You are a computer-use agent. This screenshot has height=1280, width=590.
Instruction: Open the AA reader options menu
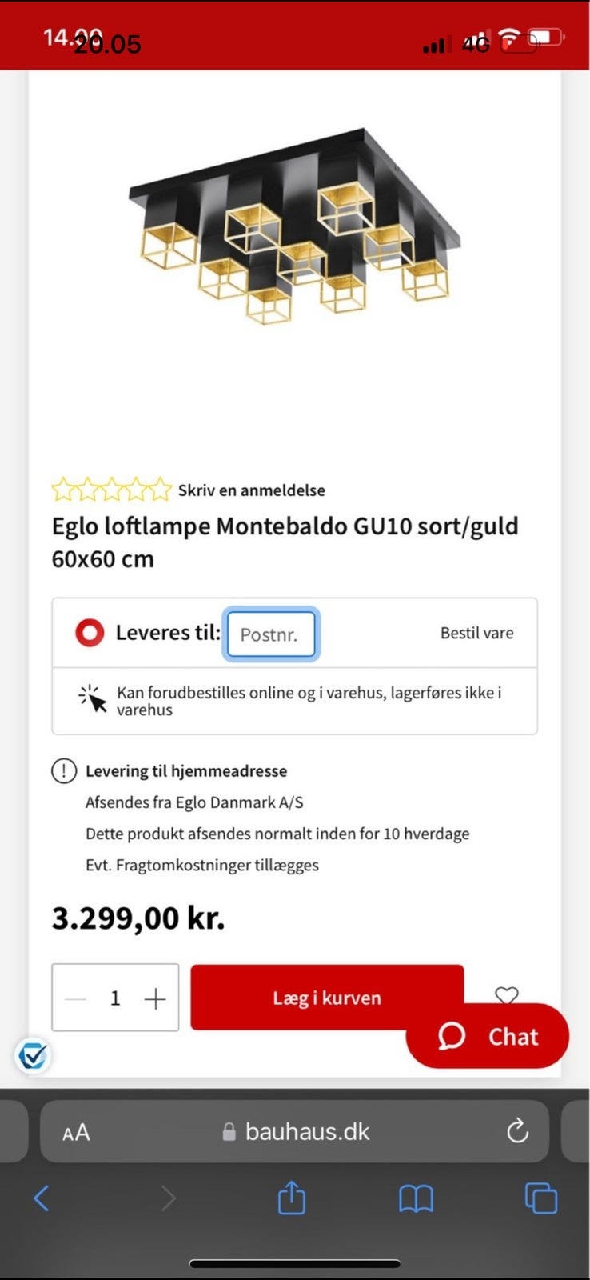[x=76, y=1132]
